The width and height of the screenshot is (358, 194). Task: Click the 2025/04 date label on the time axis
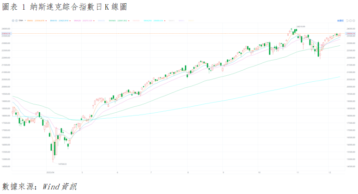pos(51,172)
